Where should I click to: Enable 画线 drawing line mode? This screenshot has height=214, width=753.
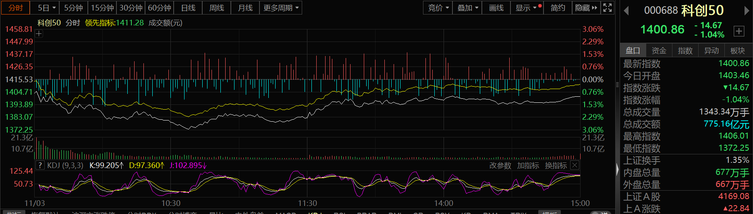tap(496, 8)
